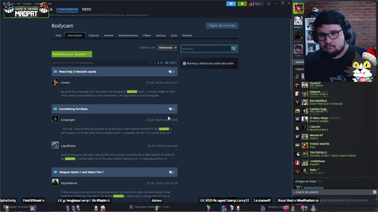Click ArrowEight's avatar
This screenshot has height=212, width=378.
(x=55, y=119)
